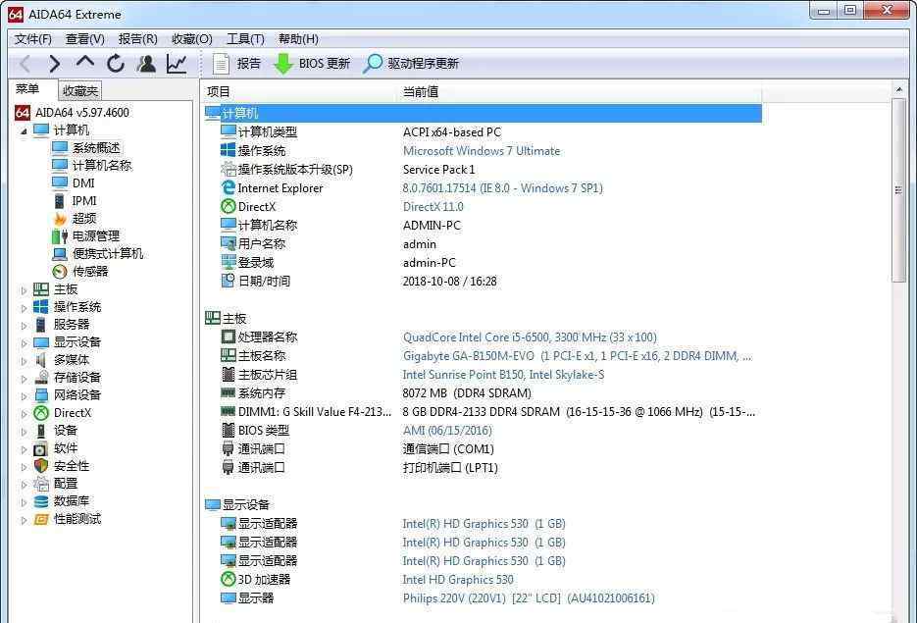The width and height of the screenshot is (917, 623).
Task: Expand the 显示设备 tree node
Action: pyautogui.click(x=24, y=343)
